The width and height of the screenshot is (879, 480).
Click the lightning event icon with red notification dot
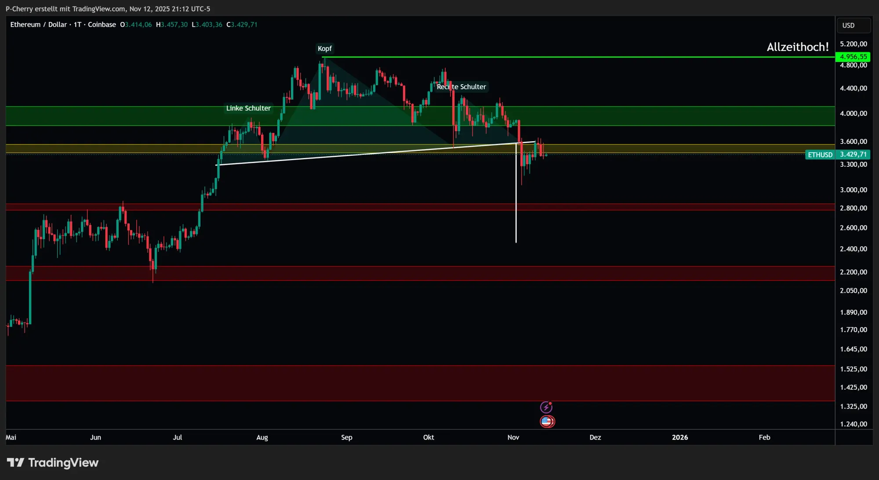click(x=546, y=407)
